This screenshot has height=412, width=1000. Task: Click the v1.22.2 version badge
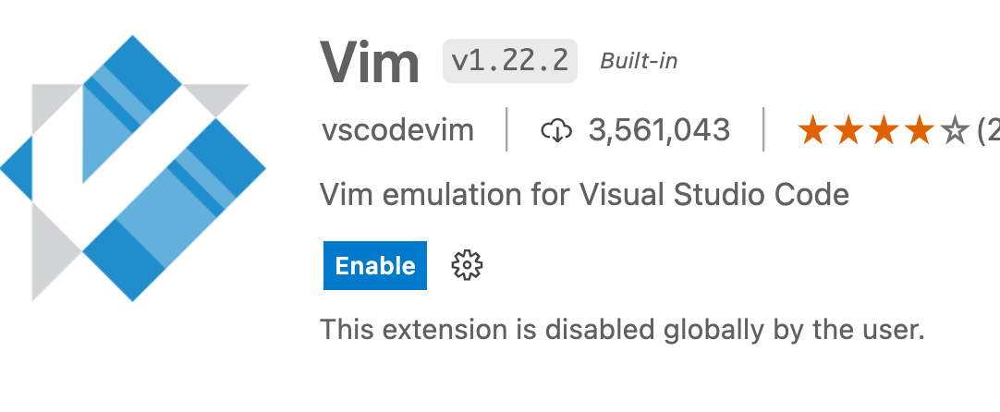coord(510,61)
